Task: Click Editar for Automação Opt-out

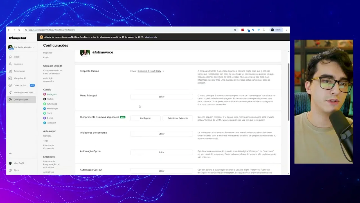Action: click(x=161, y=171)
